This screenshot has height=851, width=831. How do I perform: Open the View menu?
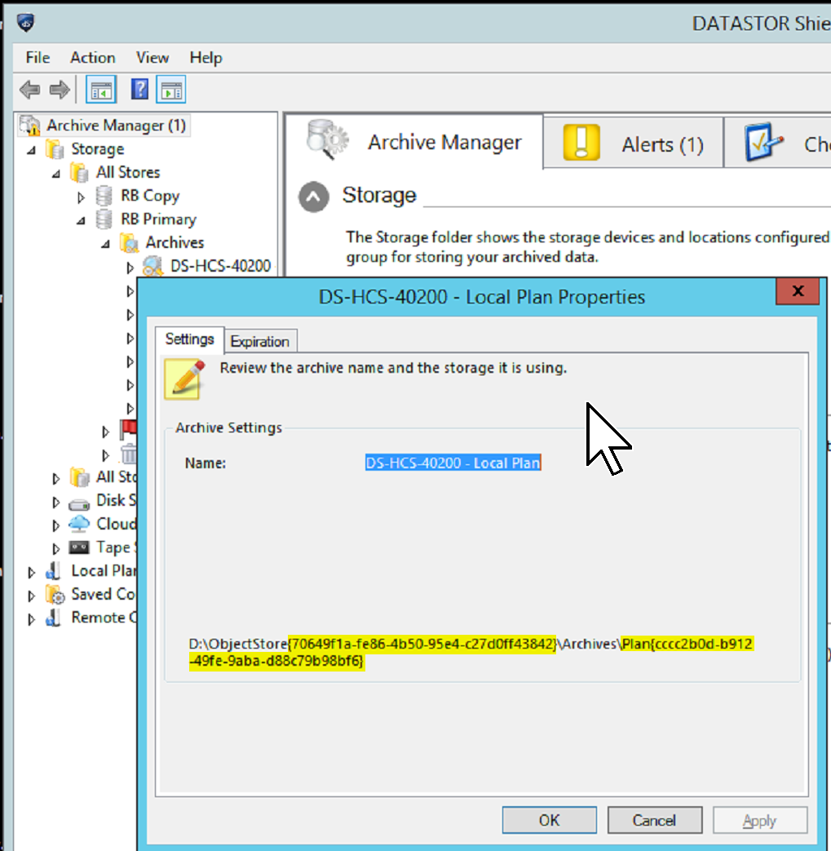point(152,58)
